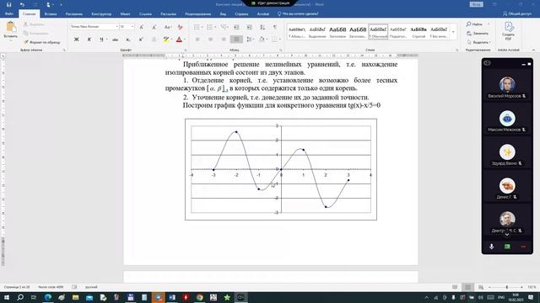Open the Times New Roman font dropdown
The image size is (540, 303).
tap(116, 26)
